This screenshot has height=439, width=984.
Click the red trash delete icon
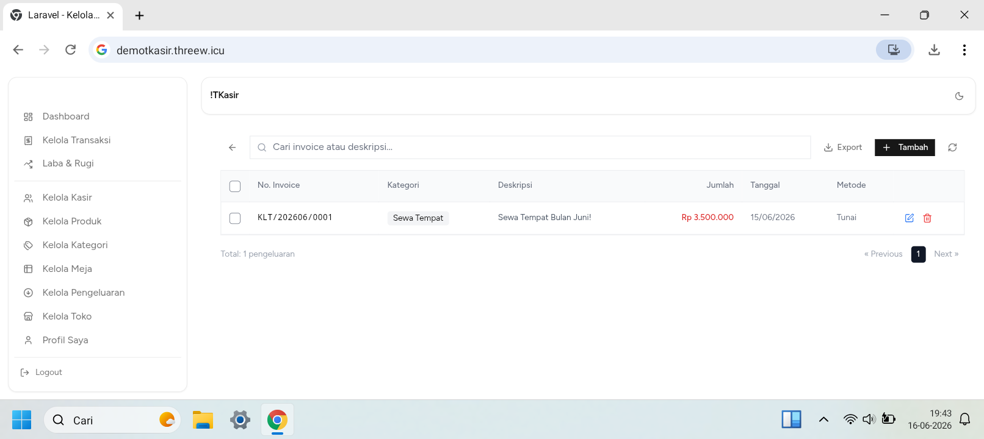click(x=927, y=218)
